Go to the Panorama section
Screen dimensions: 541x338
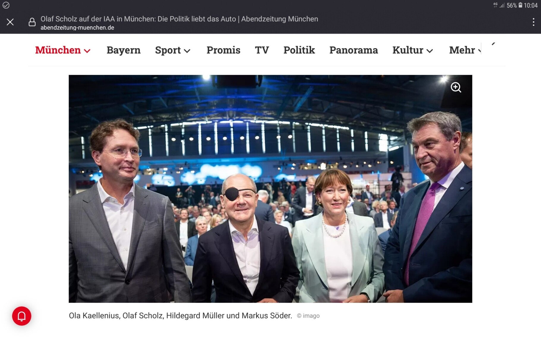354,50
